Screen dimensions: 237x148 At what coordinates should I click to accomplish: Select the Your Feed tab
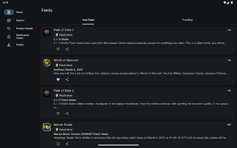(x=88, y=20)
